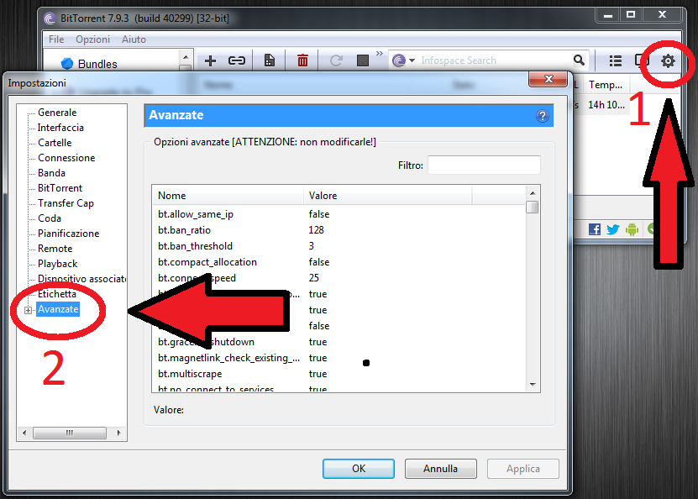The height and width of the screenshot is (499, 698).
Task: Sort by the Valore column header
Action: click(x=388, y=196)
